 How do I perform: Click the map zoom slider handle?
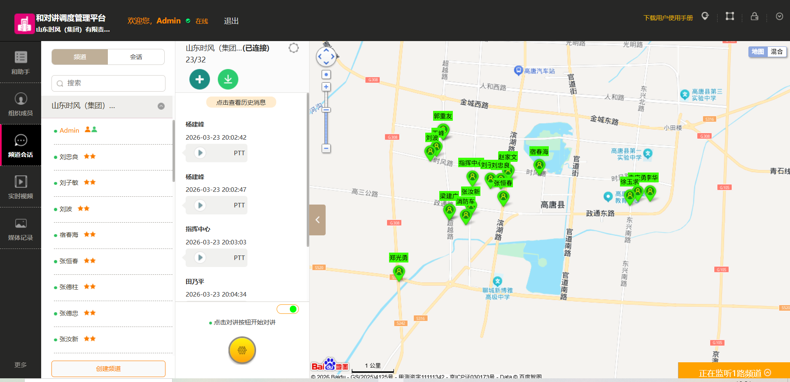tap(326, 110)
